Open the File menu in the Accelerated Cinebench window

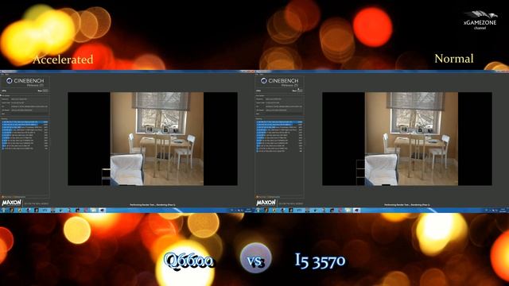coord(2,74)
